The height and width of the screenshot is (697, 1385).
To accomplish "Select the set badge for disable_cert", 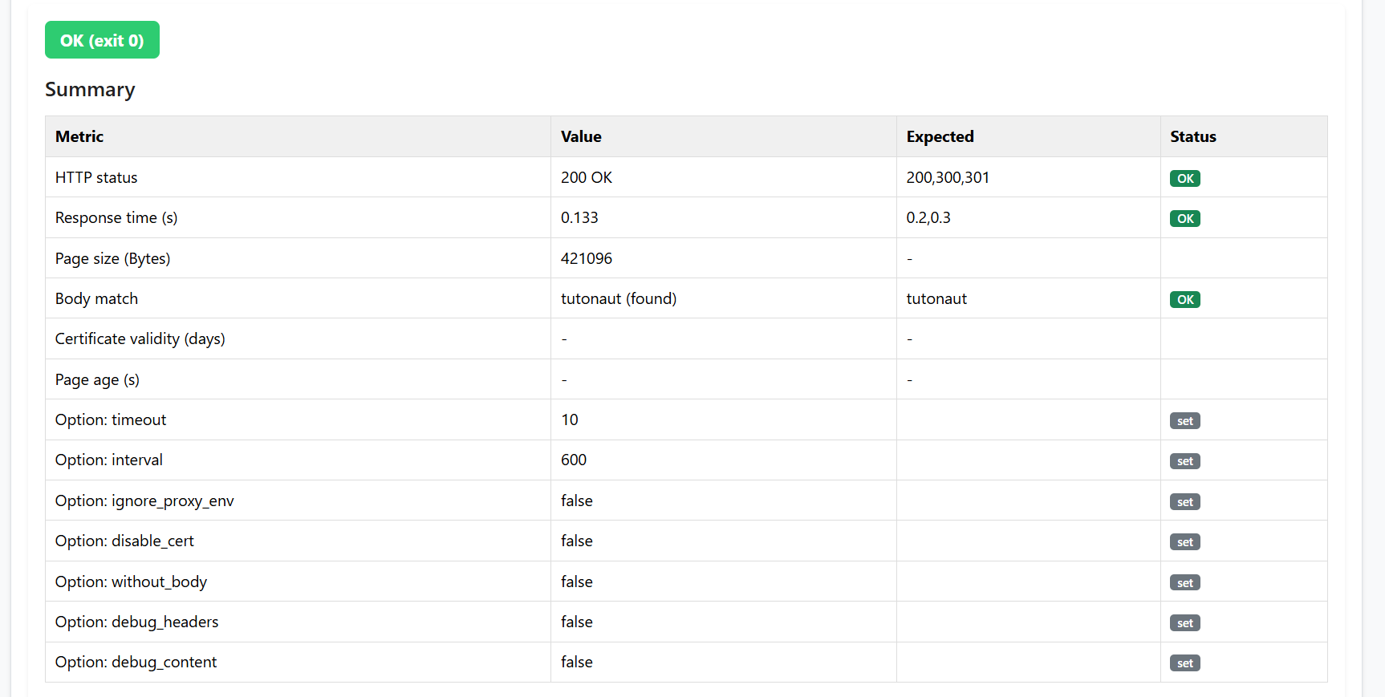I will [1184, 542].
